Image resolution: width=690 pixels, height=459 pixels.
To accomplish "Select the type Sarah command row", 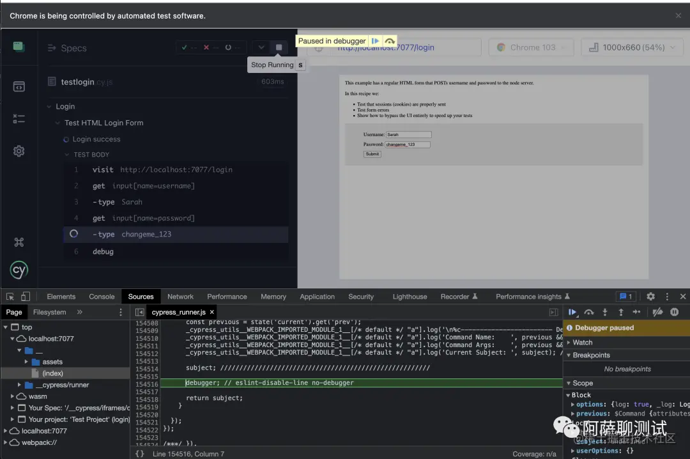I will (x=176, y=202).
